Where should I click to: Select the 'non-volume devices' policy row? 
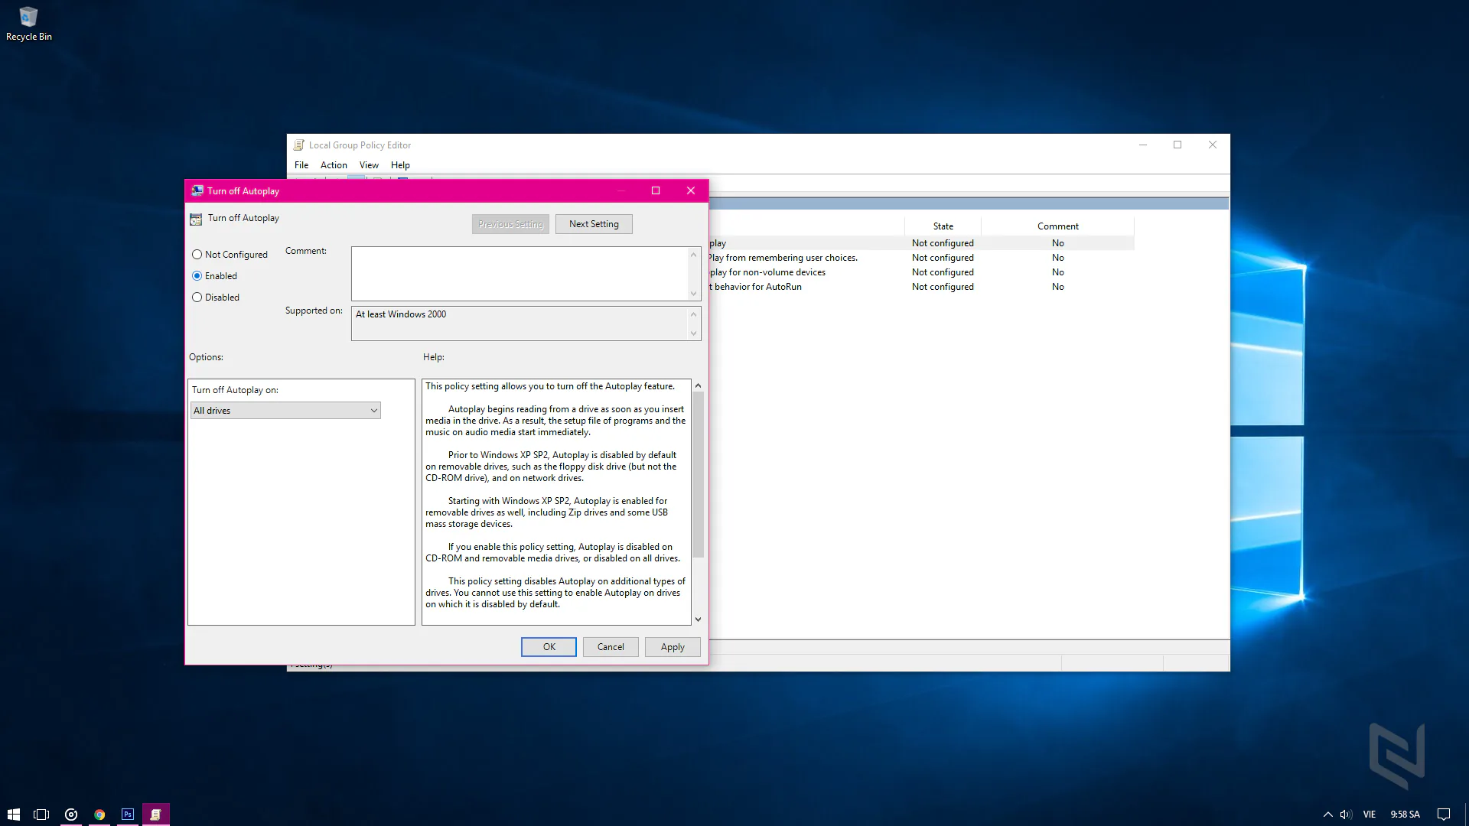pos(921,272)
